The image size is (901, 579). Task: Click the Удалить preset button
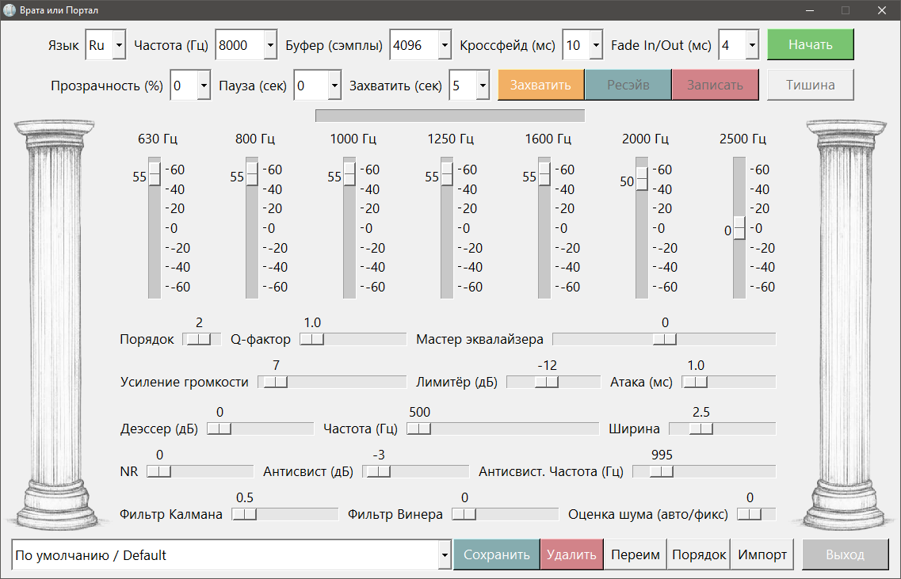click(x=572, y=555)
